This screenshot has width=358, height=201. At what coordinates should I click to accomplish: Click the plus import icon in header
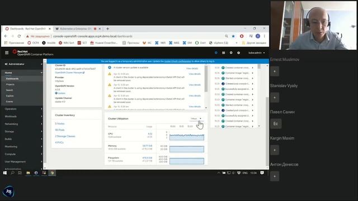point(231,52)
